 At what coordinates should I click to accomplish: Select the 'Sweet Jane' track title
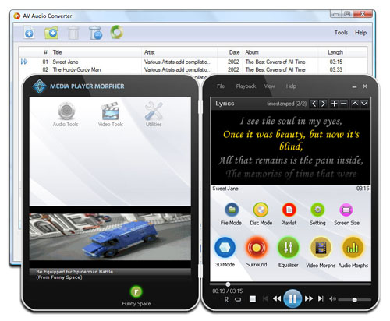click(x=66, y=62)
